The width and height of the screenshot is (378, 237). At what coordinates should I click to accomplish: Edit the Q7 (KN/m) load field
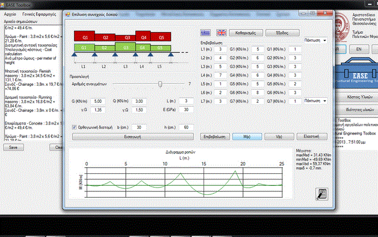[295, 101]
